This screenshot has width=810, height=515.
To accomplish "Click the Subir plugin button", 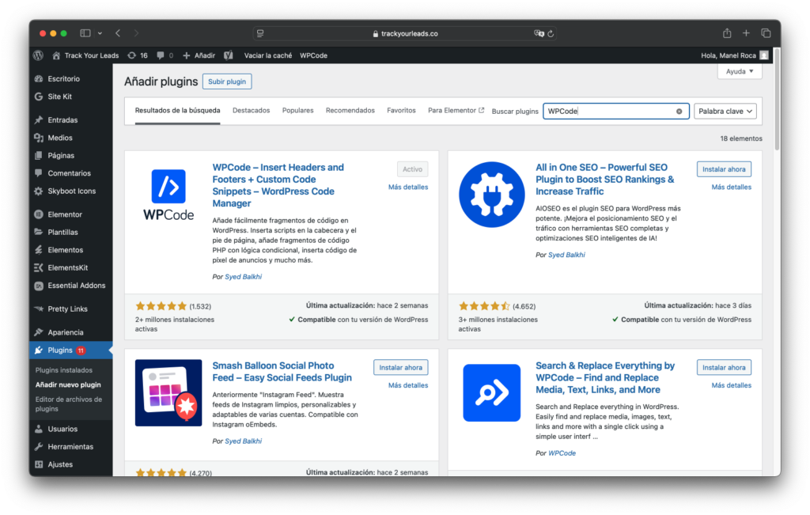I will pyautogui.click(x=227, y=81).
